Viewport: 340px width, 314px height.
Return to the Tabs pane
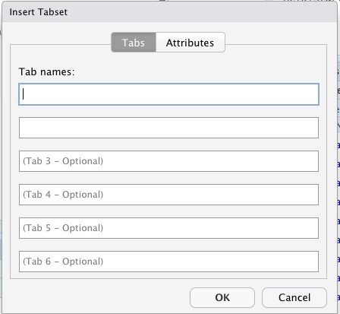[134, 43]
